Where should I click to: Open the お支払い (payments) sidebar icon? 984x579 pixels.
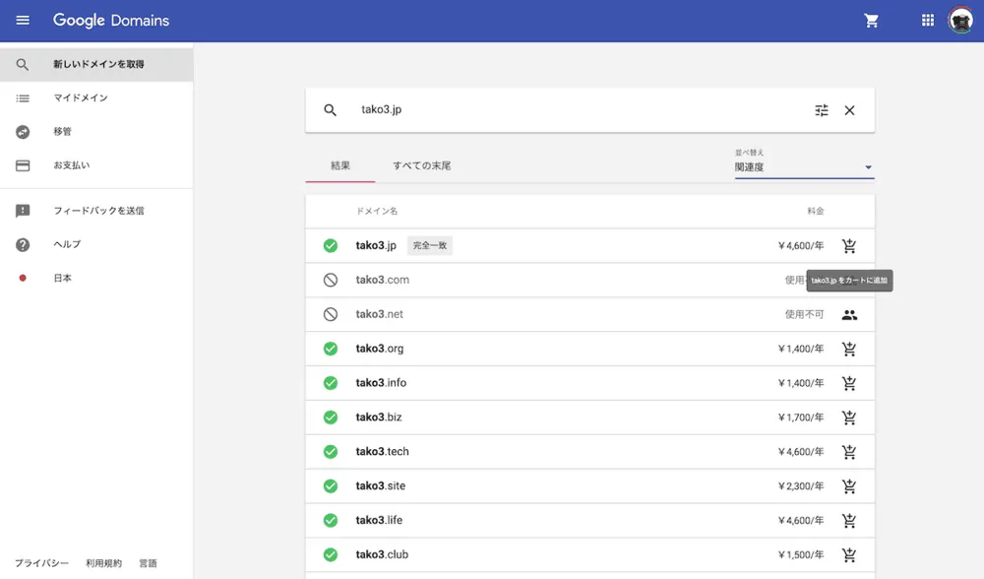(22, 165)
